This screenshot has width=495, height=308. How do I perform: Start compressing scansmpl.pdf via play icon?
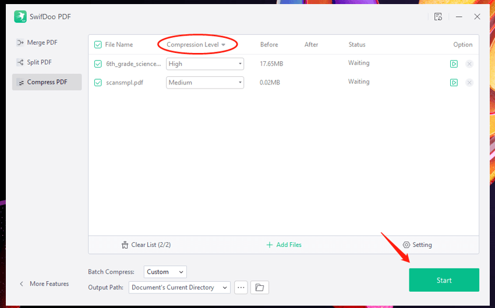[454, 82]
